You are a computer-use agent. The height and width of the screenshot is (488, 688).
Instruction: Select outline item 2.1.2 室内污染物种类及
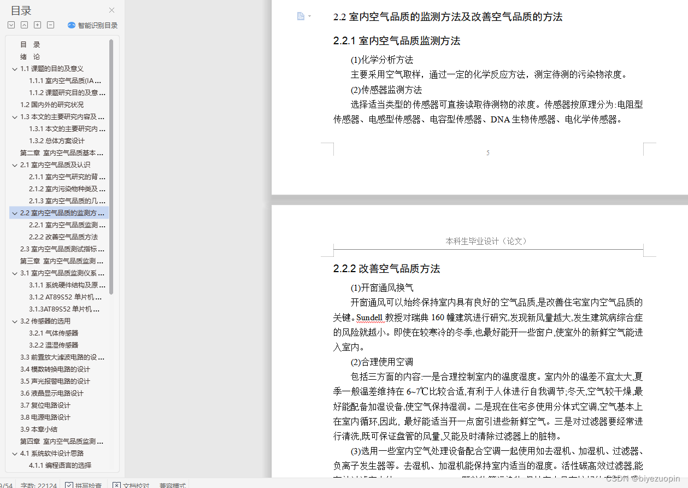(67, 189)
